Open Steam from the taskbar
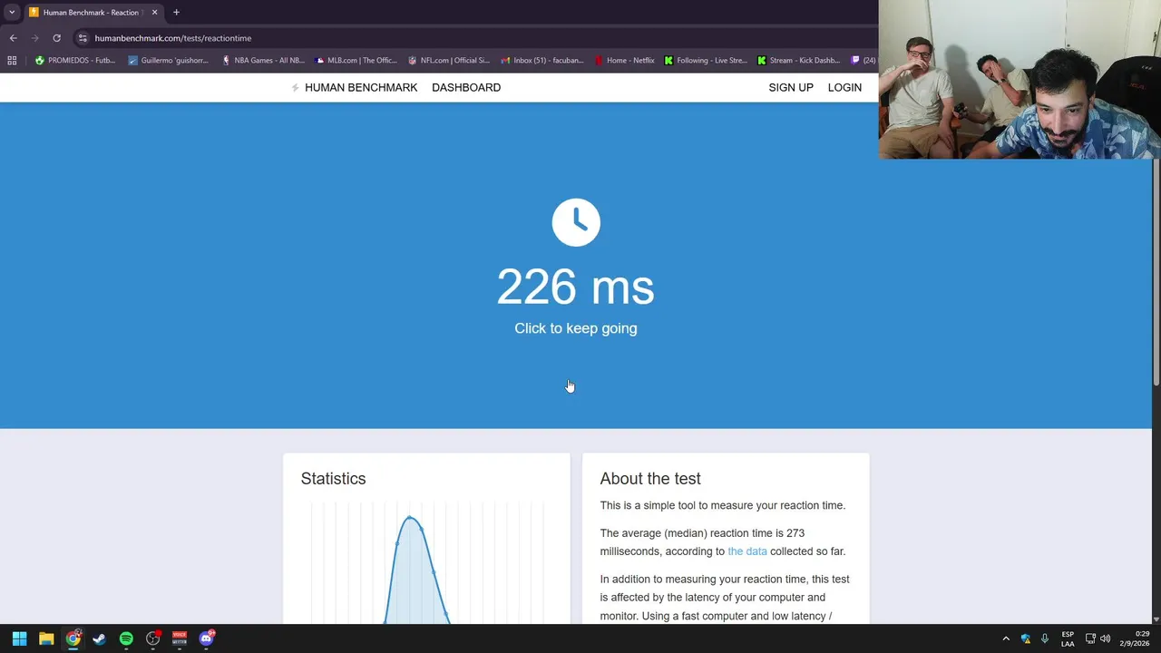1161x653 pixels. tap(100, 638)
